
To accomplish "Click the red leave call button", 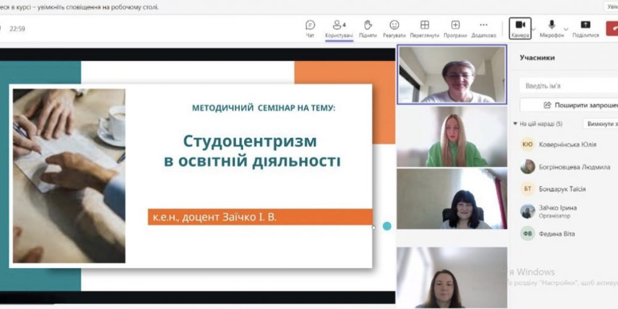I will tap(612, 28).
